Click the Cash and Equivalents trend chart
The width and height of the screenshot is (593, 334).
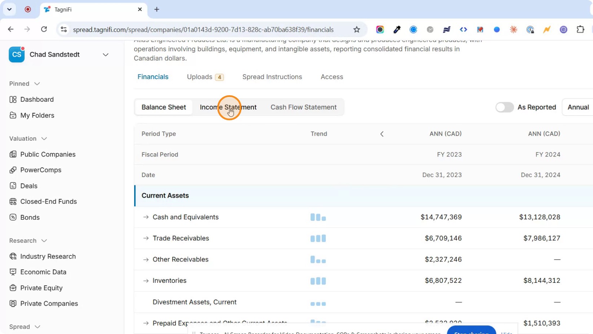(x=318, y=217)
